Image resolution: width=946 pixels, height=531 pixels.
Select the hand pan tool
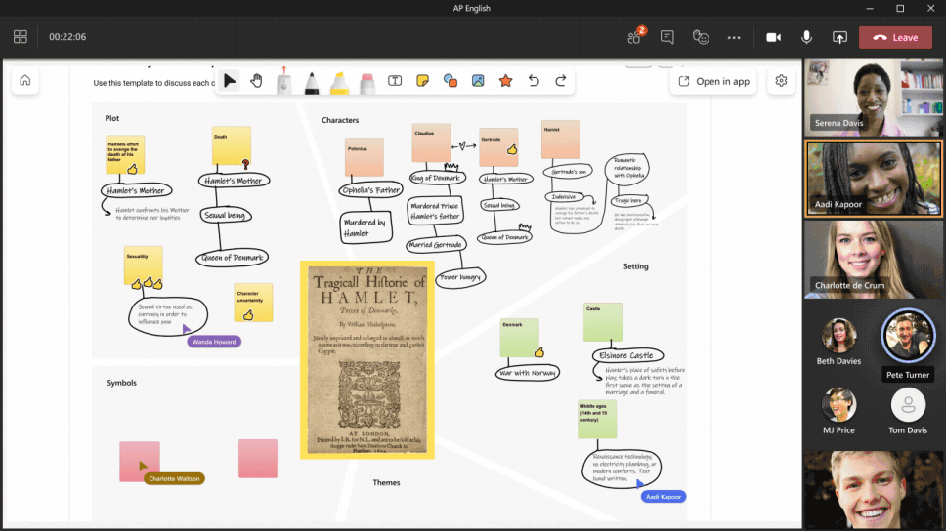point(256,81)
